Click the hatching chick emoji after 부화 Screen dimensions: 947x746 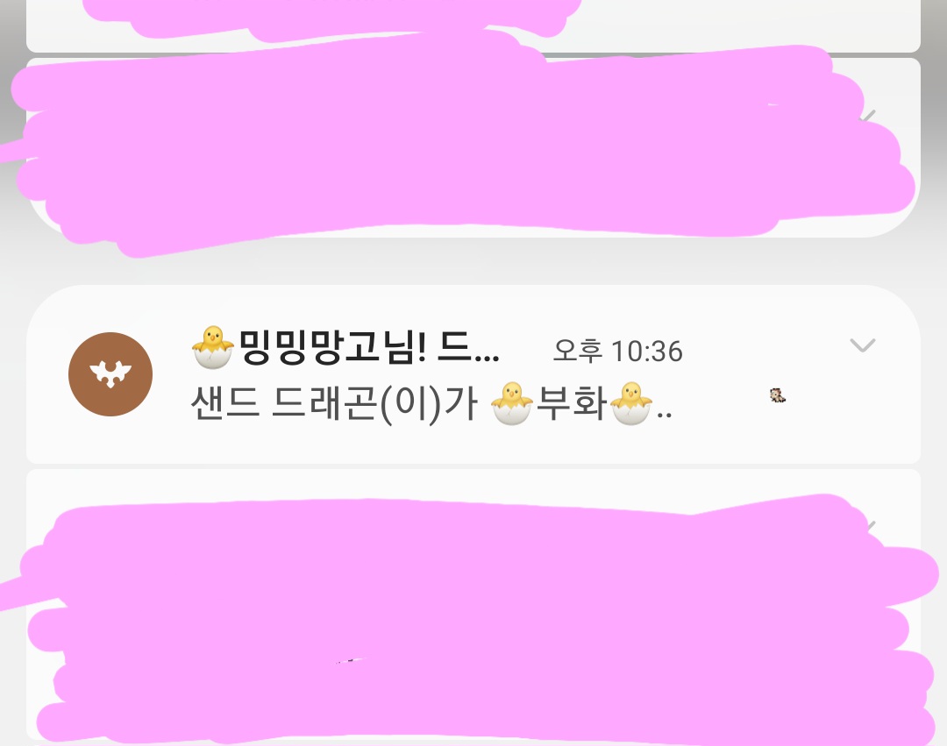click(x=631, y=403)
